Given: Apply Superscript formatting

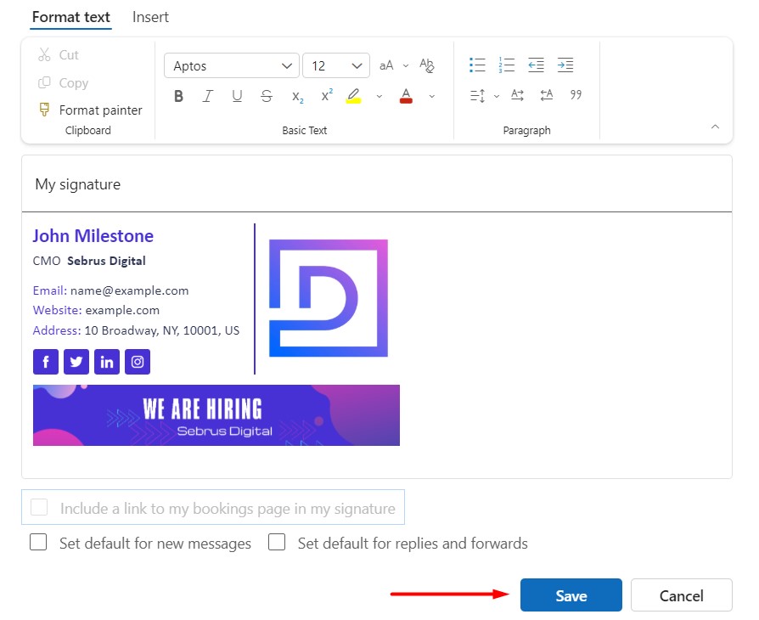Looking at the screenshot, I should click(x=327, y=95).
